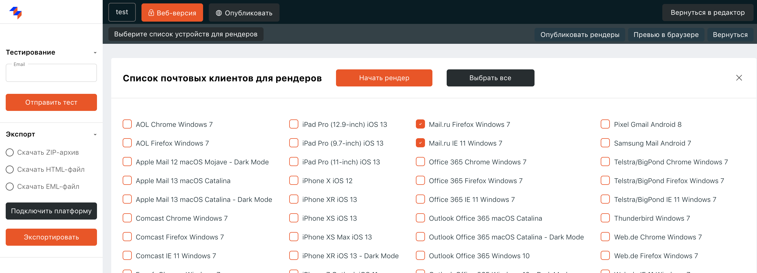The height and width of the screenshot is (273, 757).
Task: Switch to Веб-версия
Action: [172, 13]
